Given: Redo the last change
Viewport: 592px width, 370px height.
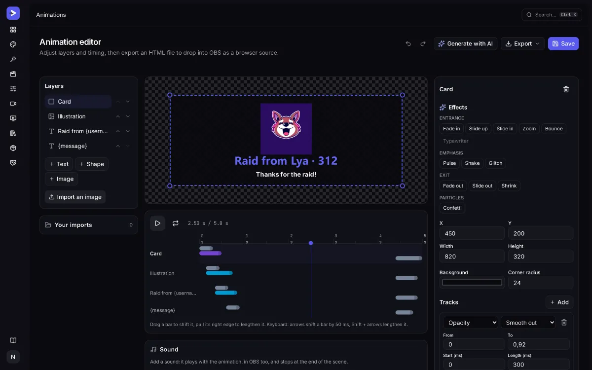Looking at the screenshot, I should (x=423, y=43).
